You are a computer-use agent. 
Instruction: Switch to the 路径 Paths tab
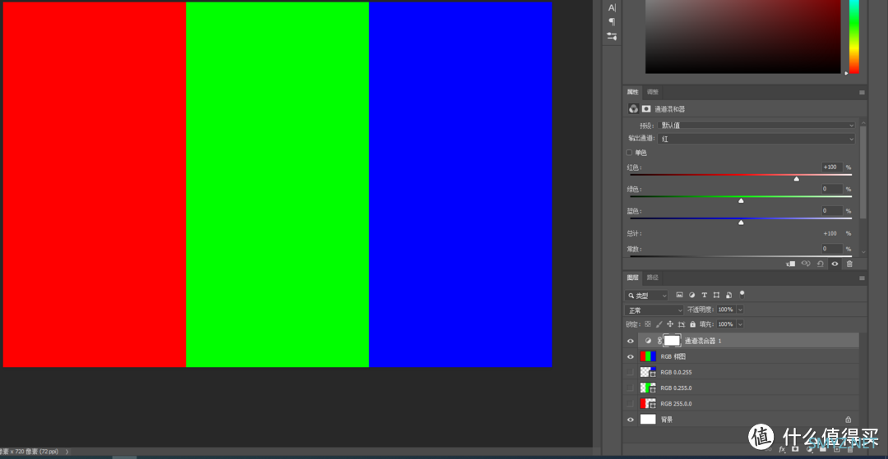coord(652,278)
